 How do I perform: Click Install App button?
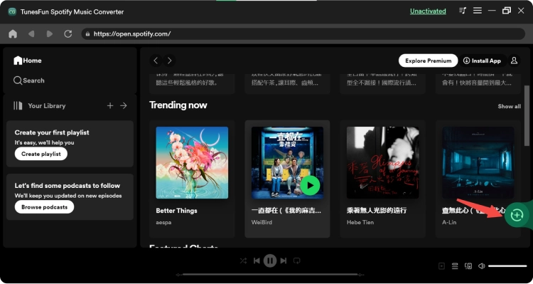click(x=482, y=61)
